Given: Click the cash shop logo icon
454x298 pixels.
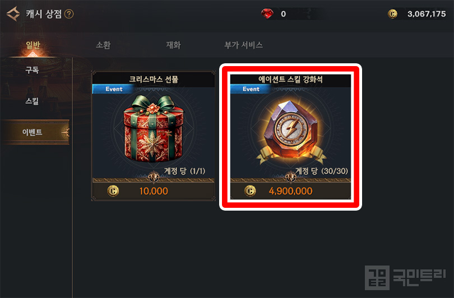Looking at the screenshot, I should 13,13.
